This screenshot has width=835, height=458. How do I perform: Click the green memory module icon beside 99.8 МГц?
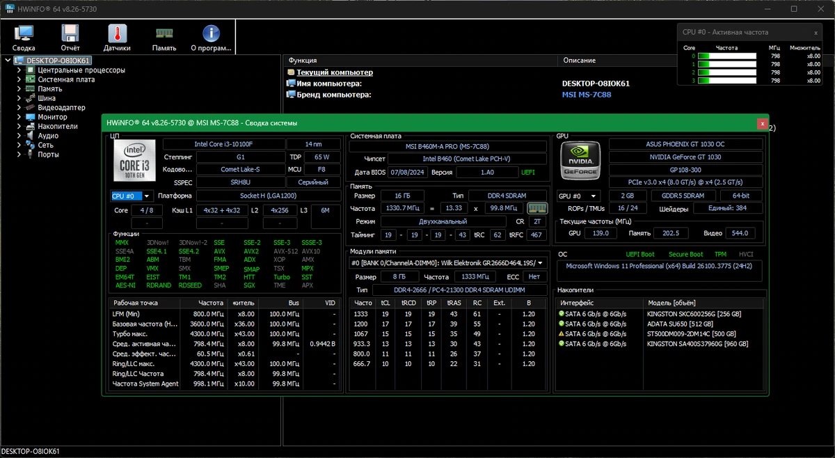[538, 208]
